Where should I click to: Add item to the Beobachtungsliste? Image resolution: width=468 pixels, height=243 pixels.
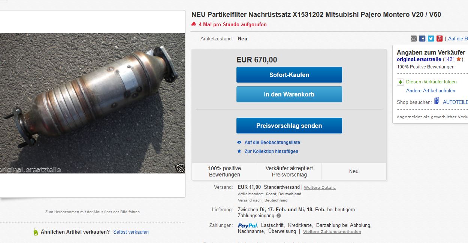[272, 142]
